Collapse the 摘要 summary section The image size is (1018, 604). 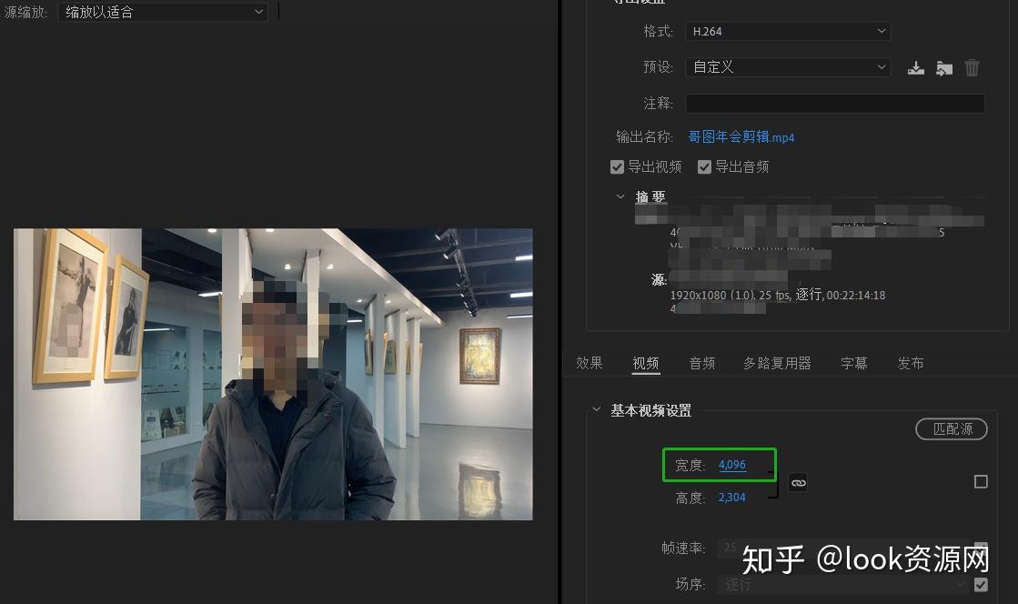[620, 196]
